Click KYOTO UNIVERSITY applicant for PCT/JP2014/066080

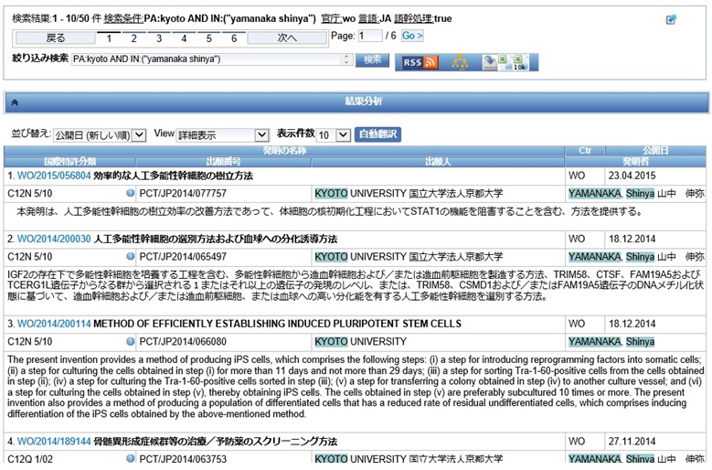tap(360, 341)
